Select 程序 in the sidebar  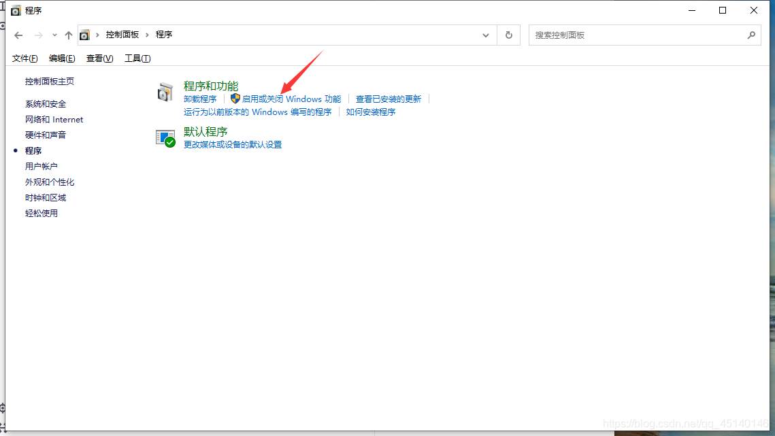tap(33, 151)
